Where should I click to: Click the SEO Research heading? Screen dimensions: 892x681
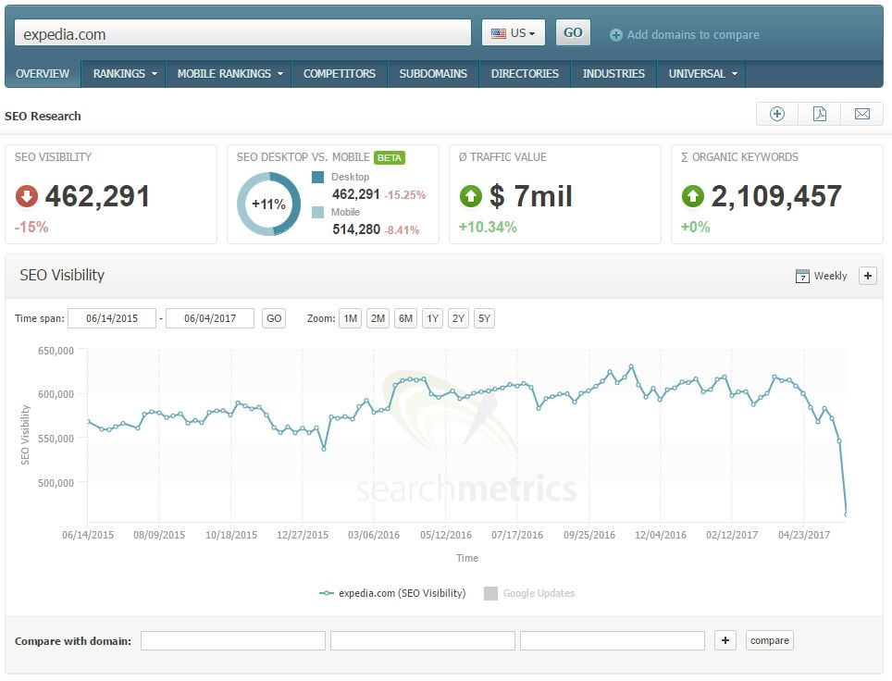[43, 116]
